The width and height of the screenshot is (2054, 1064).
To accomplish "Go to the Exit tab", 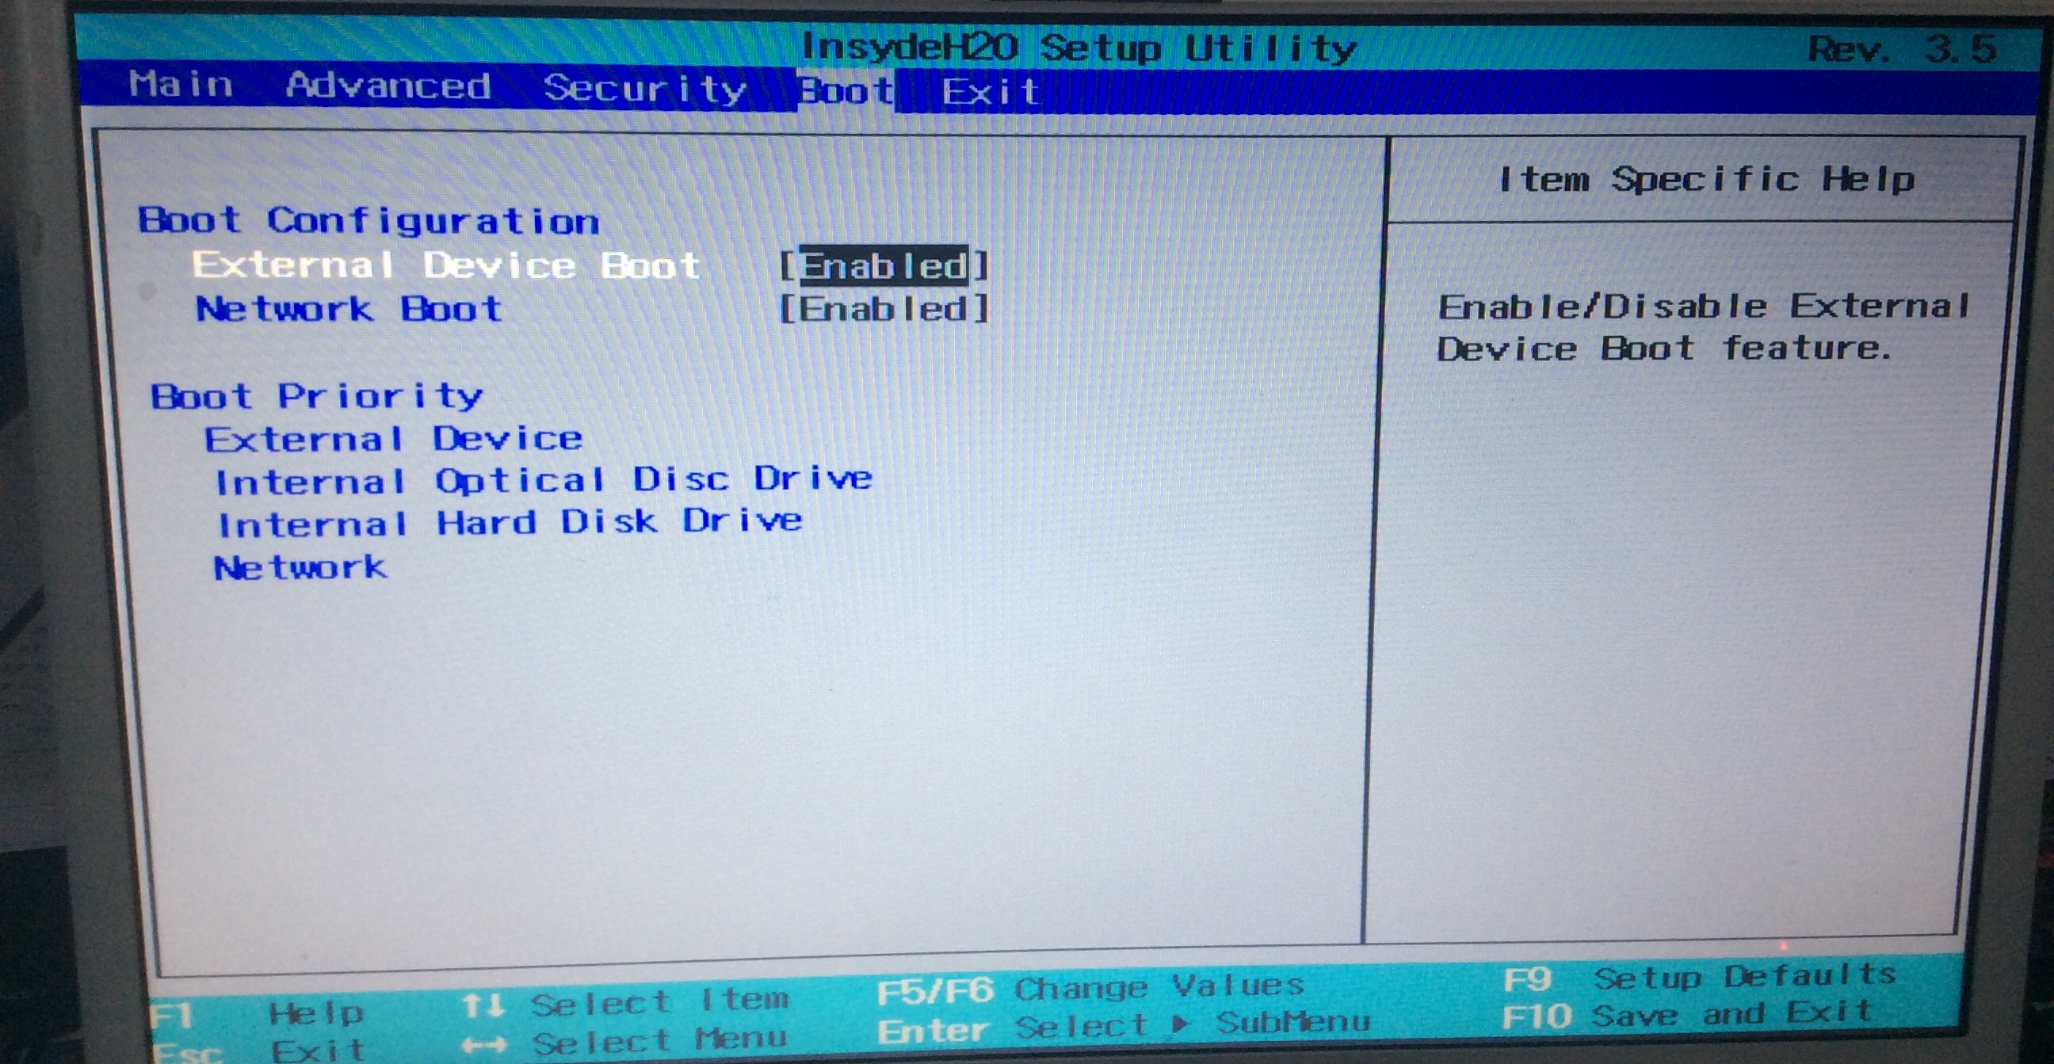I will (x=990, y=93).
